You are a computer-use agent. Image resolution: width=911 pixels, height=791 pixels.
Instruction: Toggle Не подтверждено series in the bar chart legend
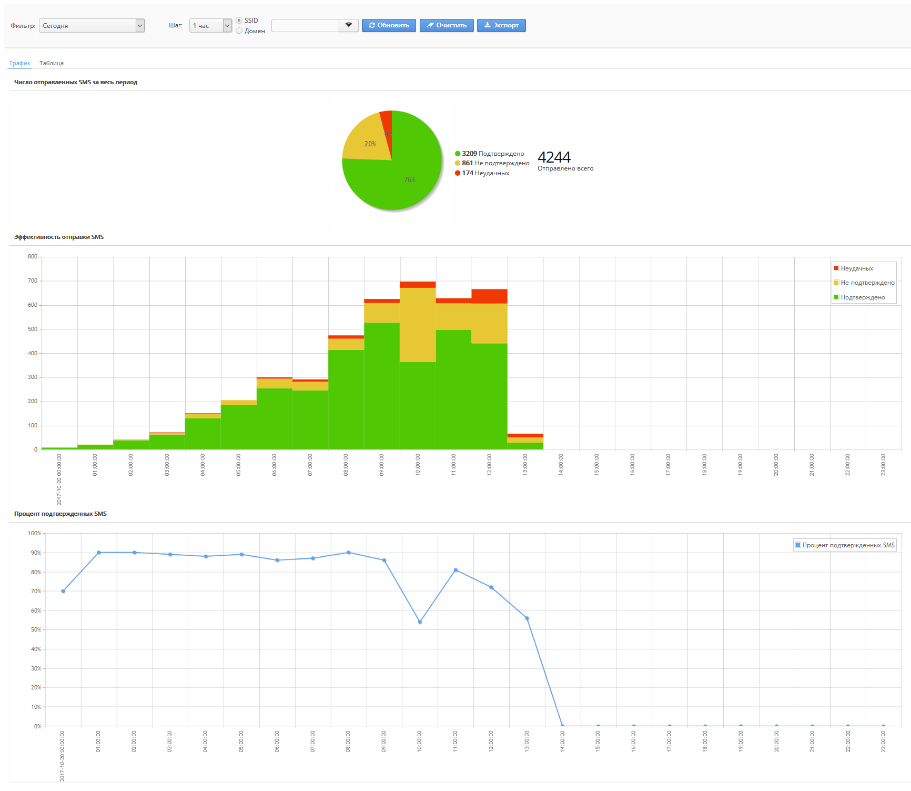[867, 283]
